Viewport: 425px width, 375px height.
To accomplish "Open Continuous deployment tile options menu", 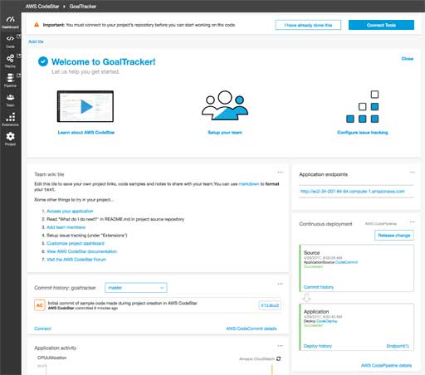I will pyautogui.click(x=413, y=222).
